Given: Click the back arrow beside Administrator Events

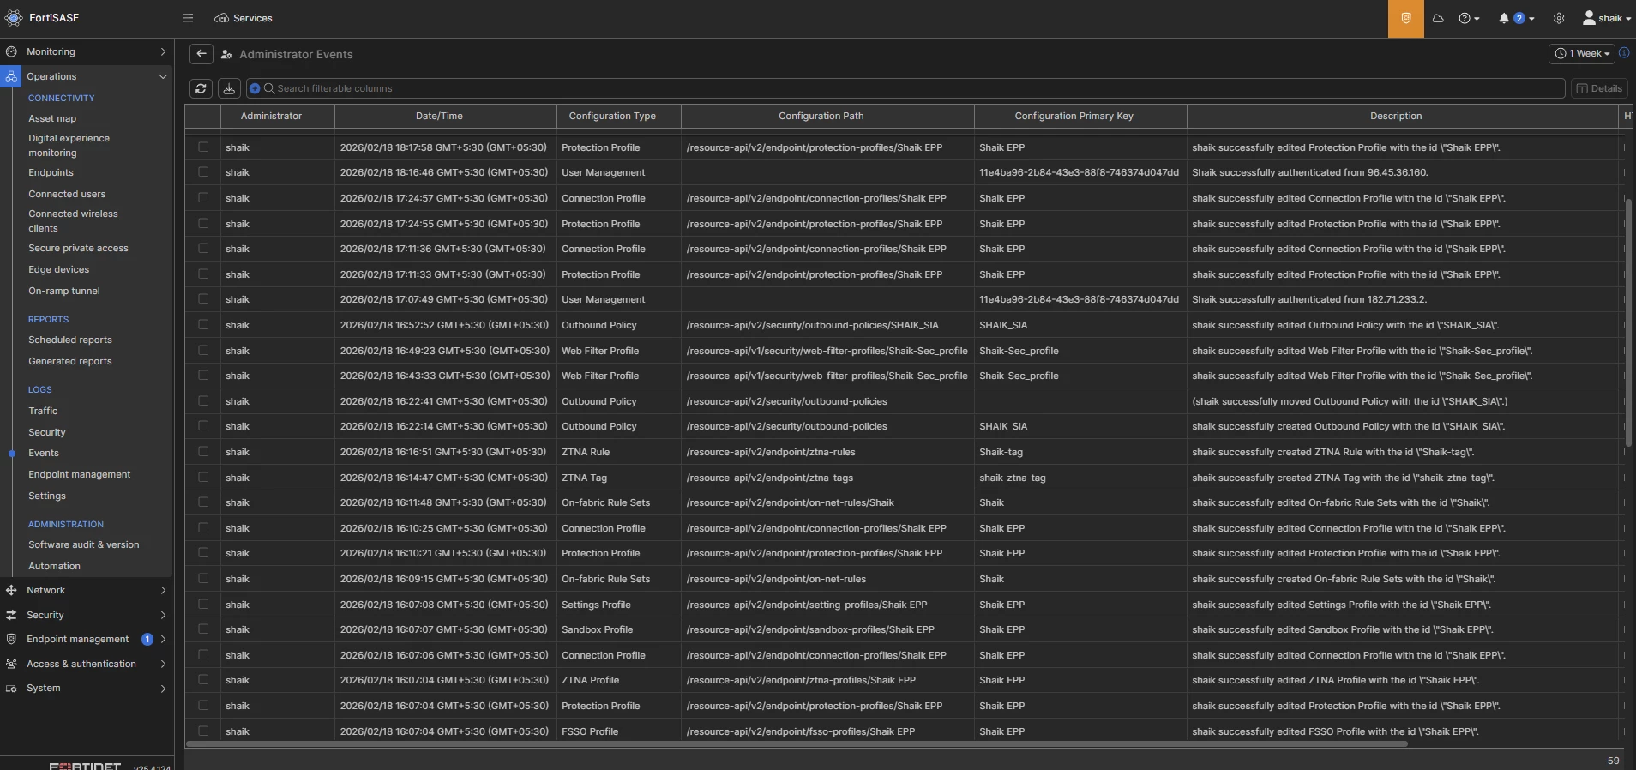Looking at the screenshot, I should point(201,54).
